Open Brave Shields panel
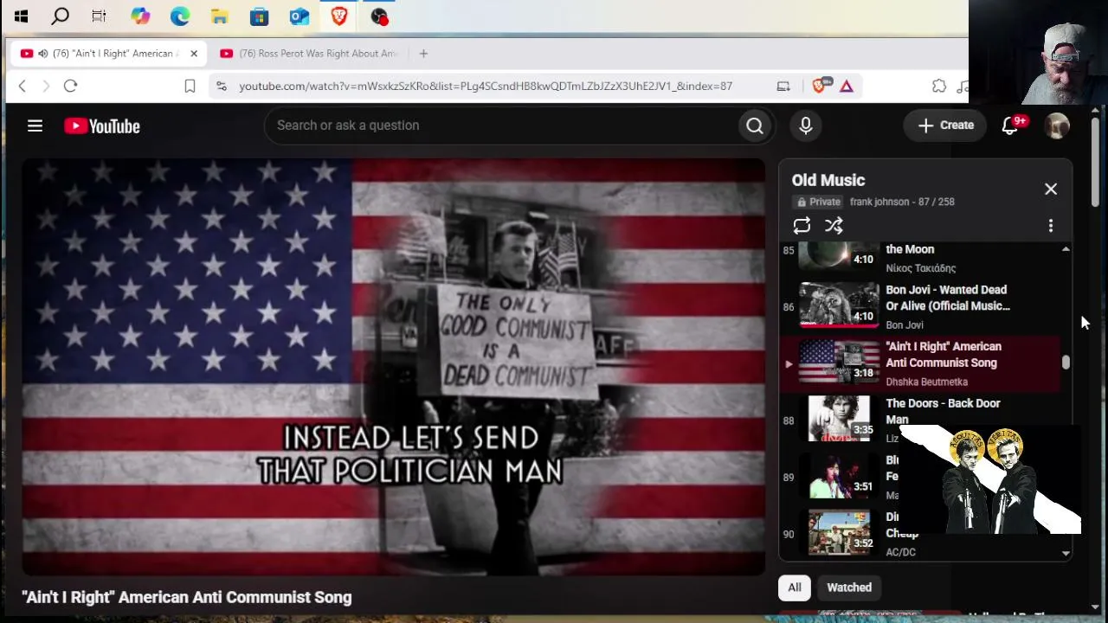The image size is (1108, 623). pyautogui.click(x=819, y=85)
